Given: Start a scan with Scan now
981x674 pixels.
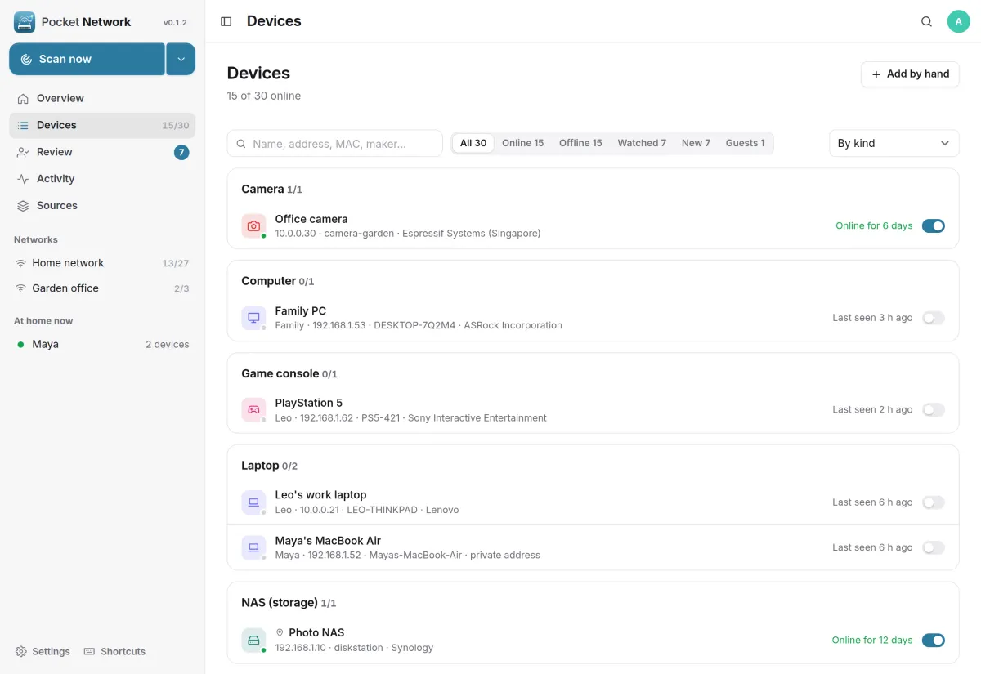Looking at the screenshot, I should point(87,59).
